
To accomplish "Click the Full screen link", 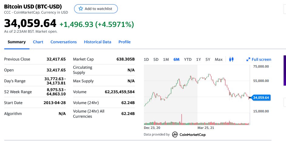I will [259, 59].
